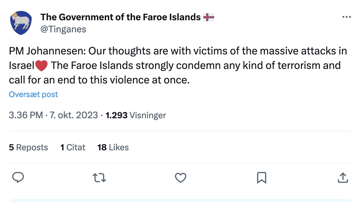View the 5 Reposts list
Image resolution: width=361 pixels, height=202 pixels.
click(x=28, y=147)
